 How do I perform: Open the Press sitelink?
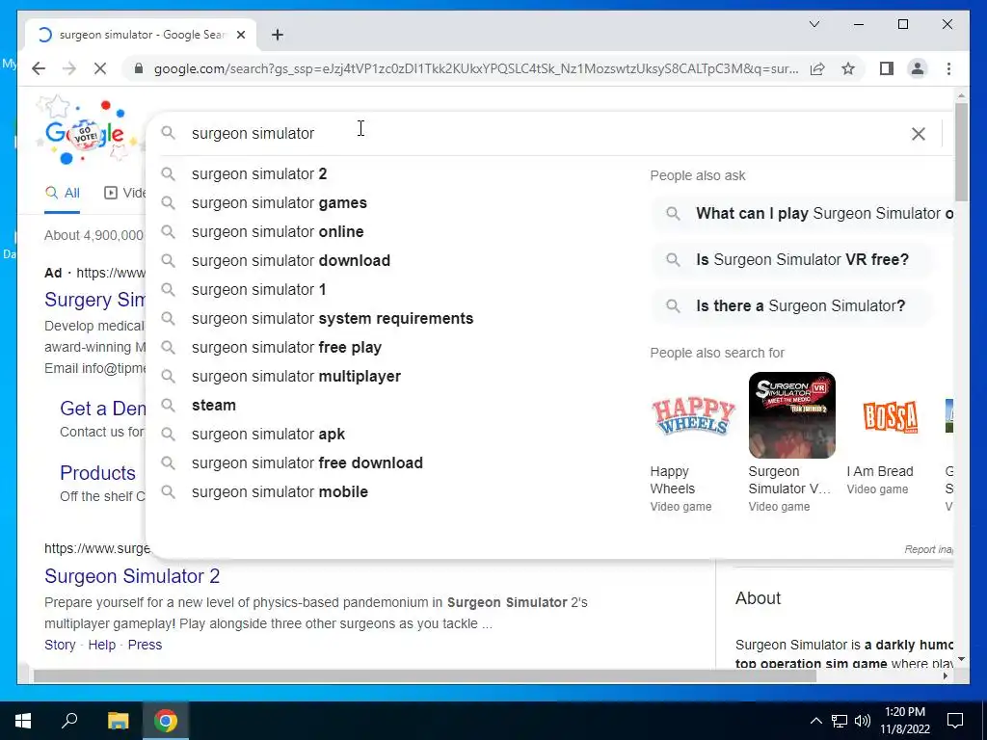coord(145,645)
